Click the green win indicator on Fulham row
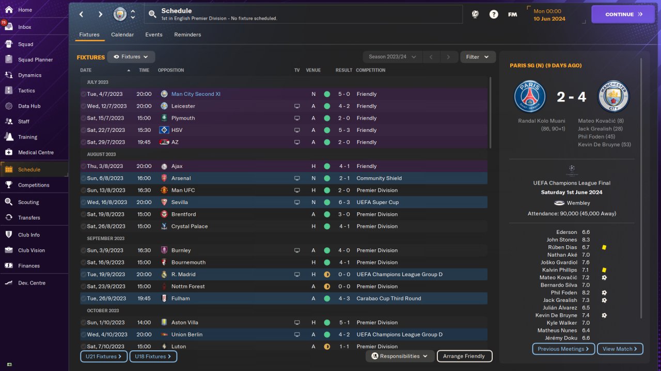 pos(327,298)
